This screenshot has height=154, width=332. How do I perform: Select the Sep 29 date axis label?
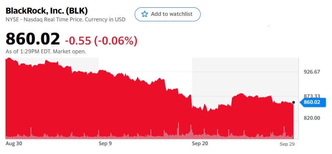pyautogui.click(x=287, y=144)
